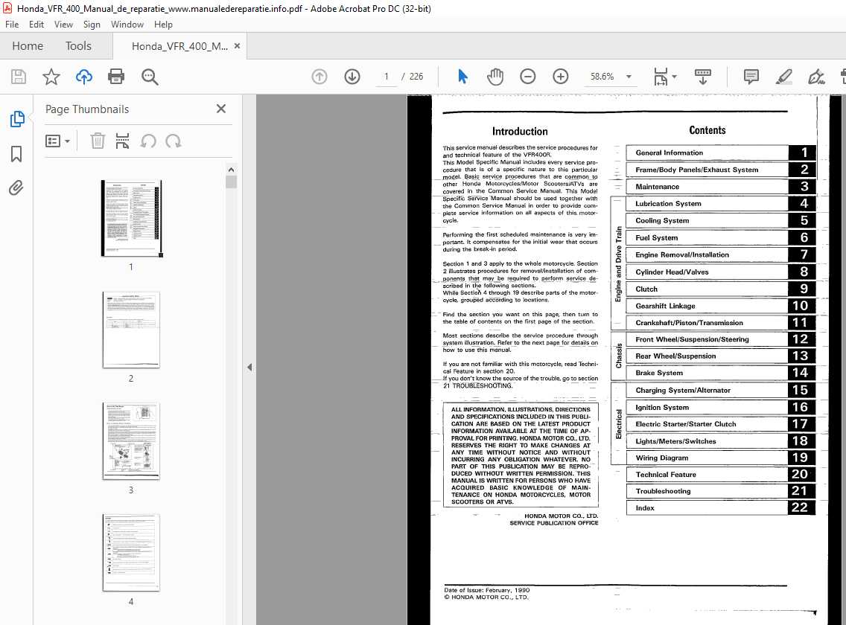
Task: Select the Highlight text tool
Action: pos(783,77)
